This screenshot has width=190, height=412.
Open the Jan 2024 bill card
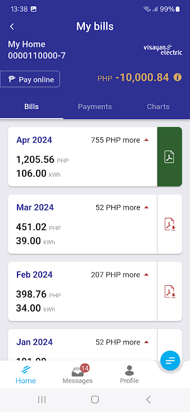pos(82,345)
